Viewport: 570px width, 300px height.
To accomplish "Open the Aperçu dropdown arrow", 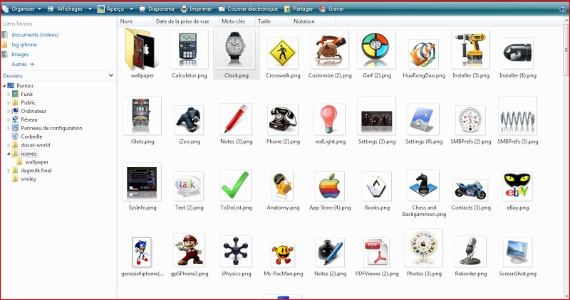I will 132,9.
